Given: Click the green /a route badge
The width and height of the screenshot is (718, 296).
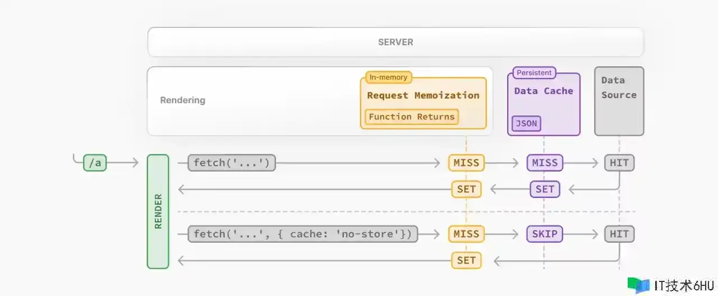Looking at the screenshot, I should pyautogui.click(x=95, y=163).
